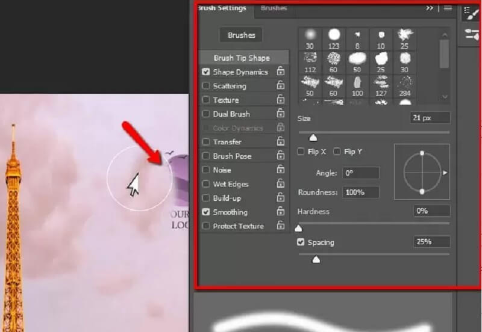Uncheck the Spacing checkbox
This screenshot has height=332, width=482.
pyautogui.click(x=301, y=242)
